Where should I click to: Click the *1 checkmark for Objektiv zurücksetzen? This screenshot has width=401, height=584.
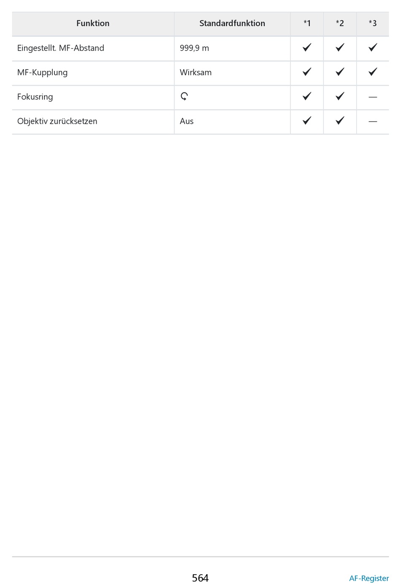[x=307, y=121]
